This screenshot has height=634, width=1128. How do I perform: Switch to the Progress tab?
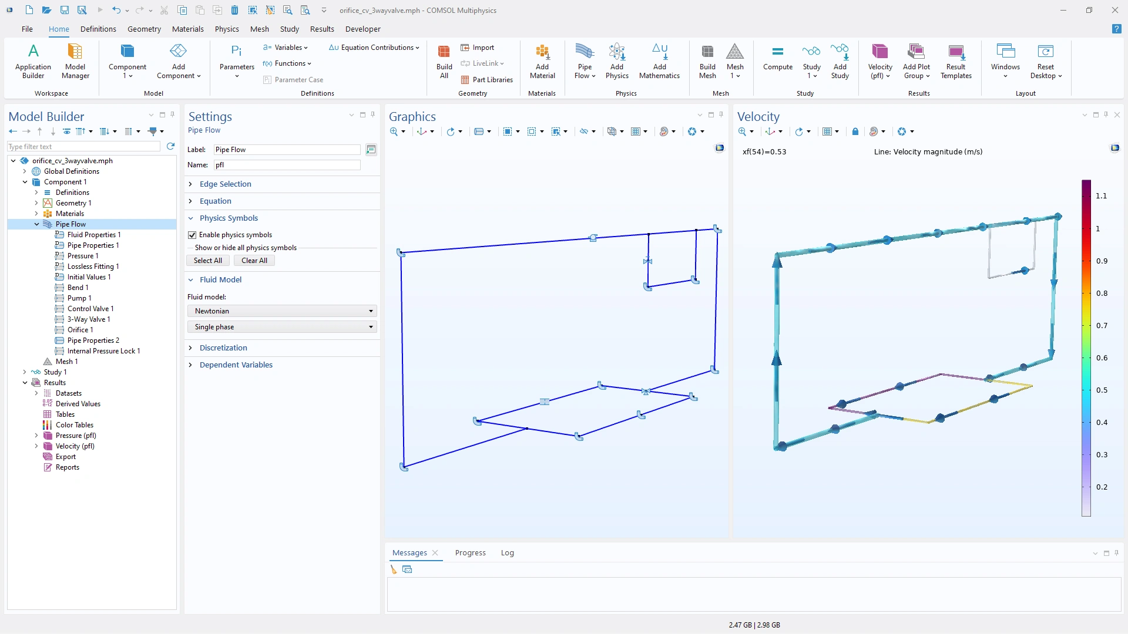click(x=470, y=552)
